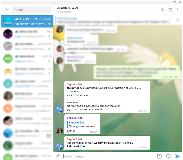Image resolution: width=183 pixels, height=160 pixels.
Task: Click '(2) contact customer in-world' text
Action: click(x=84, y=110)
